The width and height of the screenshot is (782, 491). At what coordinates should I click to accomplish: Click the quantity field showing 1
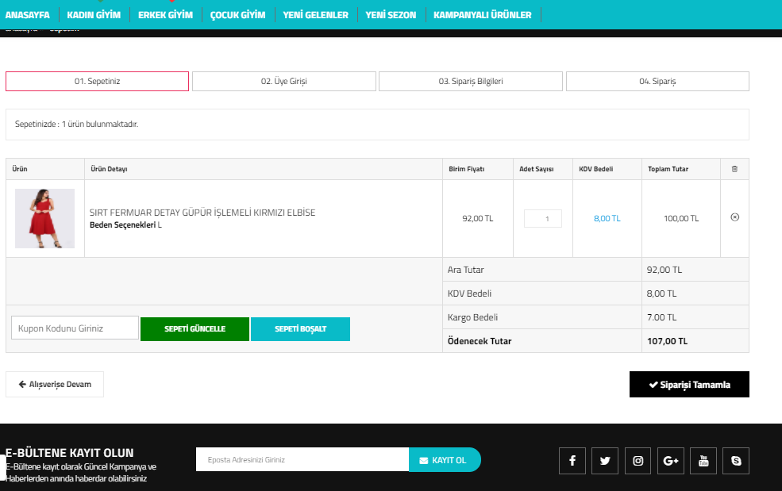coord(543,219)
